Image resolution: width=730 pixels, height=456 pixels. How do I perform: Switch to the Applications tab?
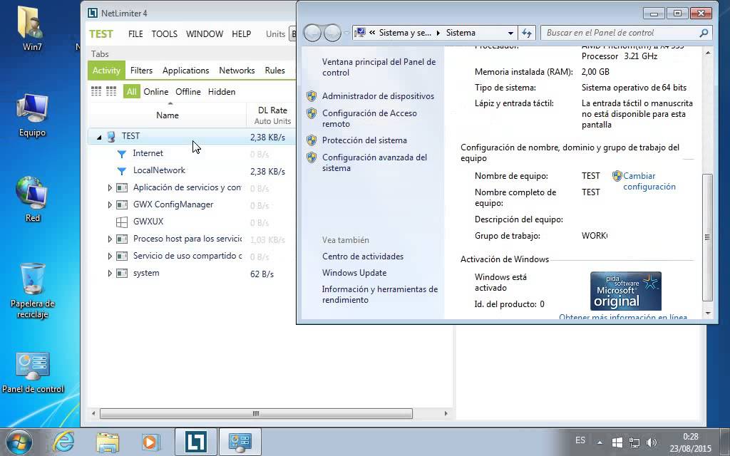point(185,71)
